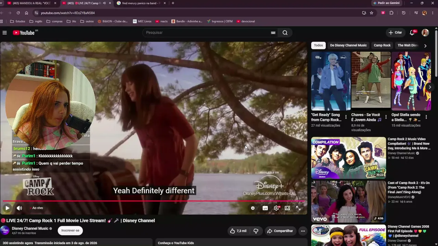Go to browser home page

point(26,13)
